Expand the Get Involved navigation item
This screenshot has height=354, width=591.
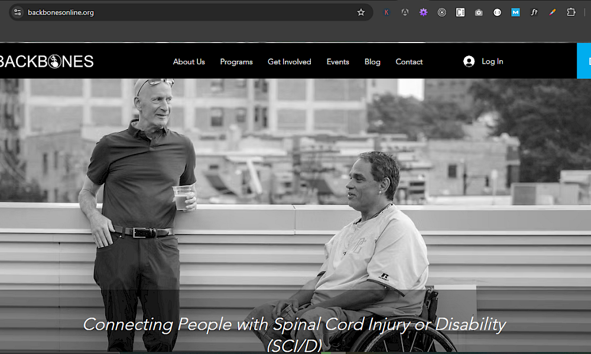tap(289, 62)
